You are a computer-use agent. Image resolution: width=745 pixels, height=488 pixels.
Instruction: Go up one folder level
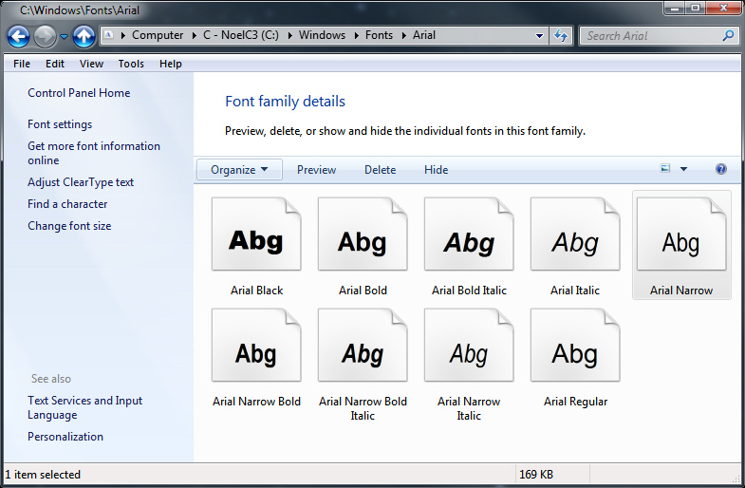point(84,36)
